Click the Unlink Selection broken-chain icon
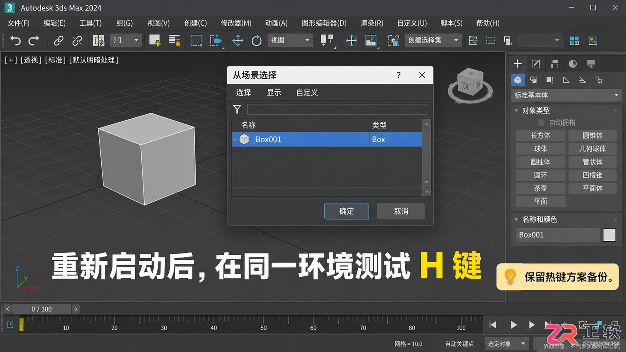This screenshot has height=352, width=626. click(77, 40)
